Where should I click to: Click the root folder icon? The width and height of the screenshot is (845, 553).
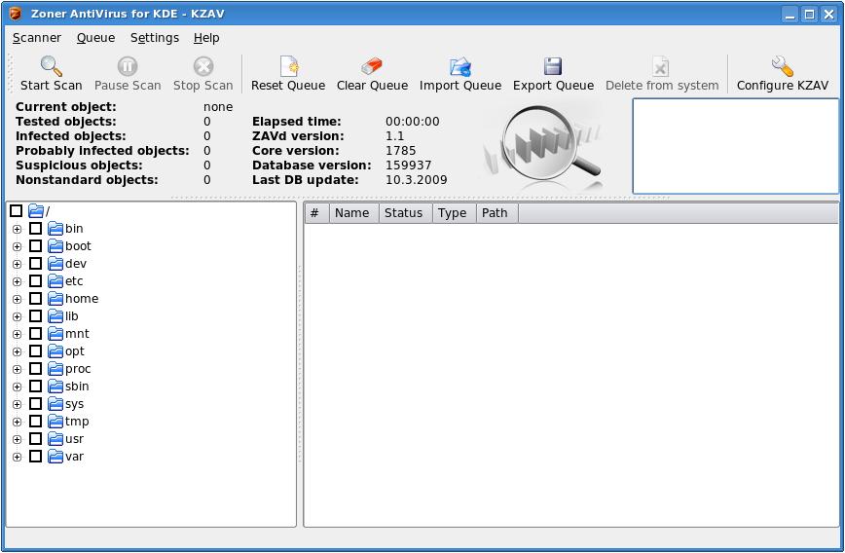coord(36,210)
